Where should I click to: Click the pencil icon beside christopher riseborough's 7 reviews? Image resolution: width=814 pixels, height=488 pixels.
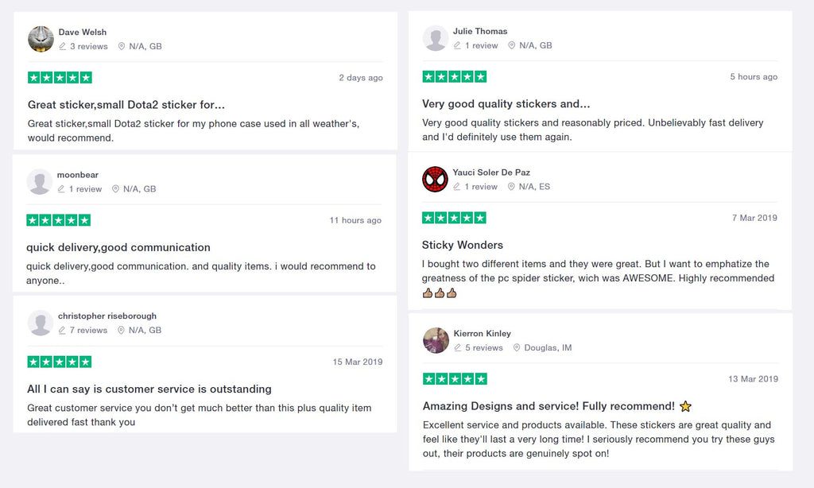62,331
